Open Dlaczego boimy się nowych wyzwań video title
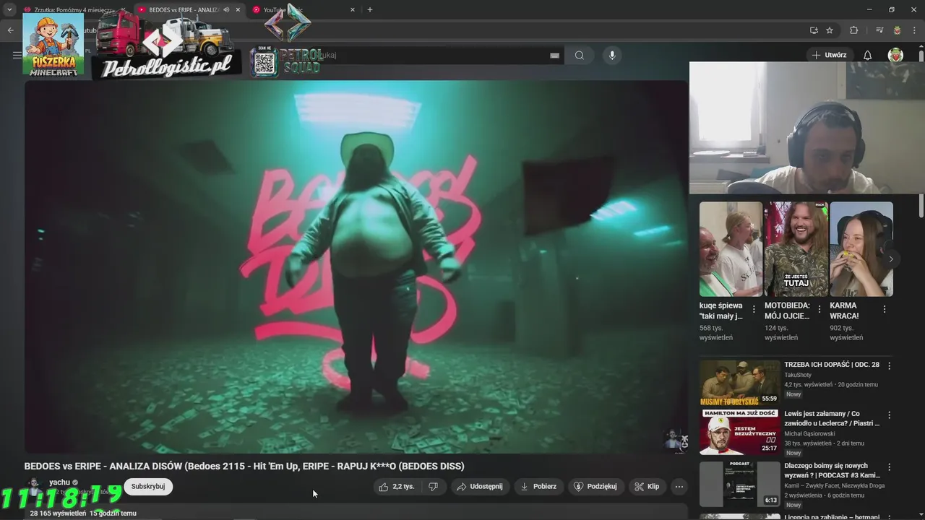 (832, 470)
